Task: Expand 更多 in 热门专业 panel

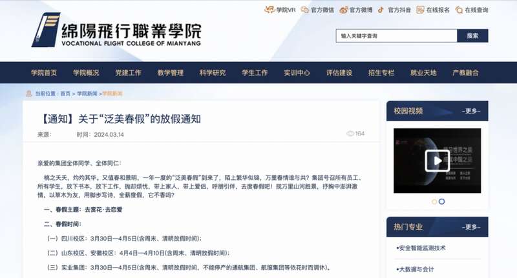Action: point(471,227)
